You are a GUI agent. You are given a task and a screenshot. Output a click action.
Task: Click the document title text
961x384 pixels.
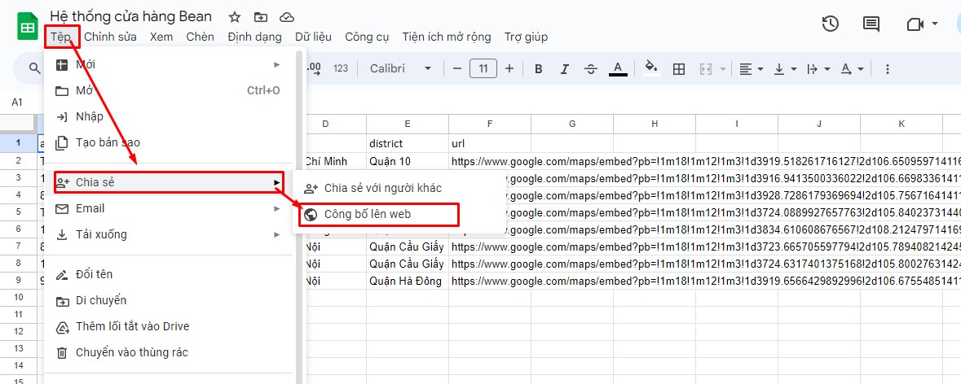tap(131, 16)
